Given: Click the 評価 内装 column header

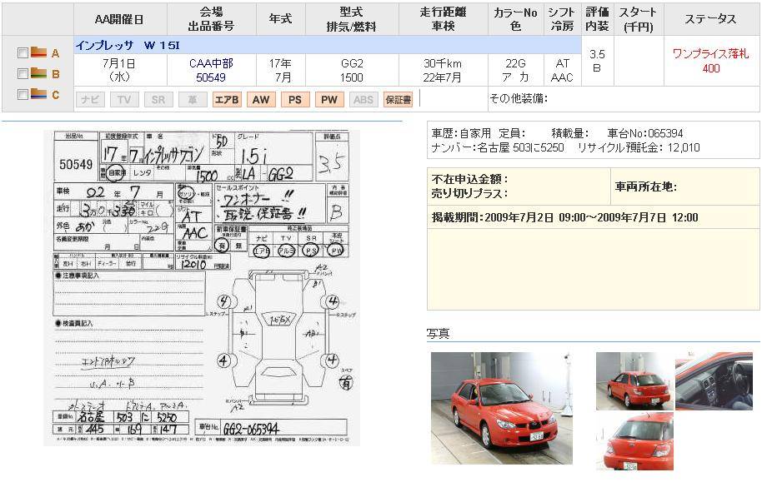Looking at the screenshot, I should click(x=597, y=19).
